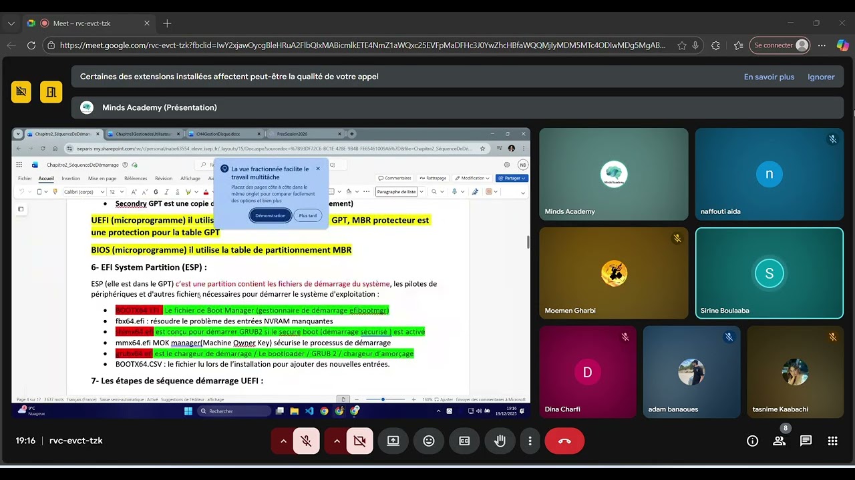Leave the call with red hang-up button
This screenshot has width=855, height=480.
[x=564, y=441]
